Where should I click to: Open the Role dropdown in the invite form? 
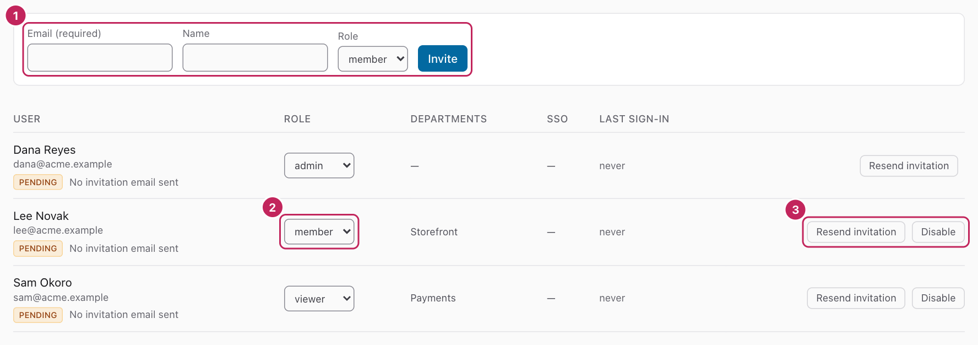pos(373,59)
